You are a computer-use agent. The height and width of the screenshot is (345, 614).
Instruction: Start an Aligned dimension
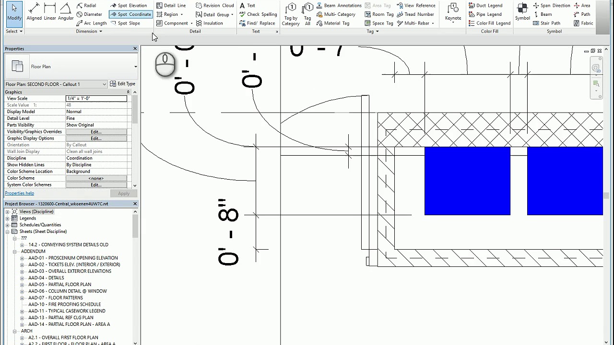coord(34,12)
